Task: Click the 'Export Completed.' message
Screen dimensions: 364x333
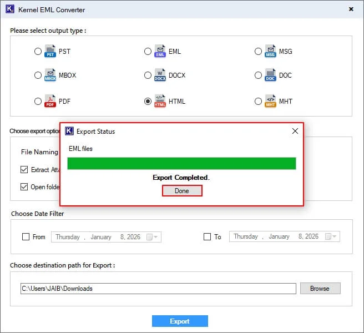Action: tap(181, 178)
